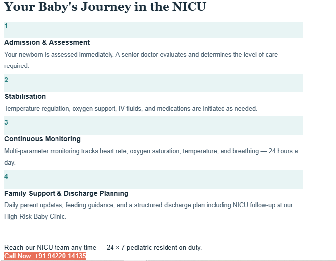This screenshot has width=336, height=261.
Task: Click the step number 4 badge
Action: click(6, 176)
